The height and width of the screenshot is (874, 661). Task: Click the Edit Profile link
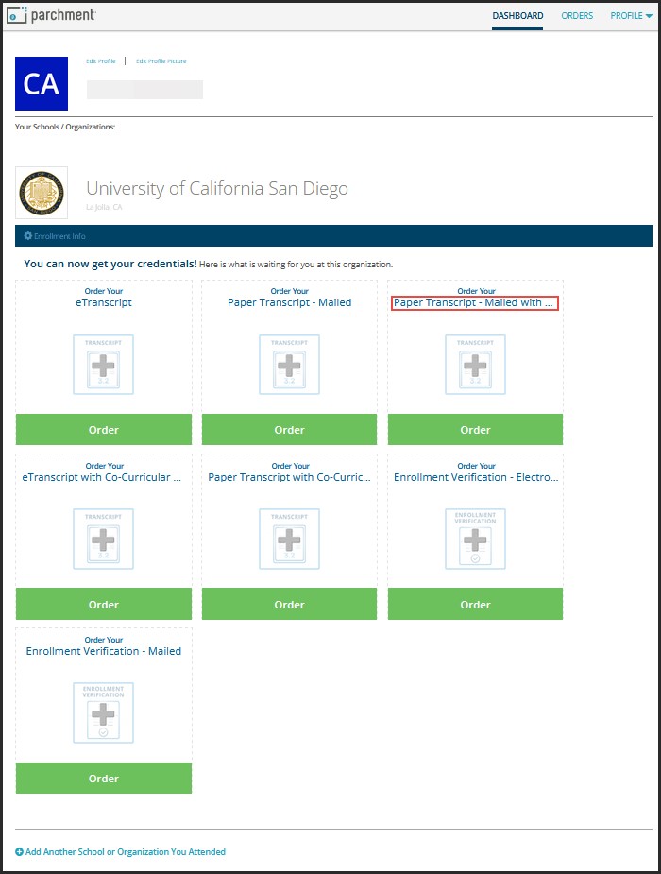point(101,61)
